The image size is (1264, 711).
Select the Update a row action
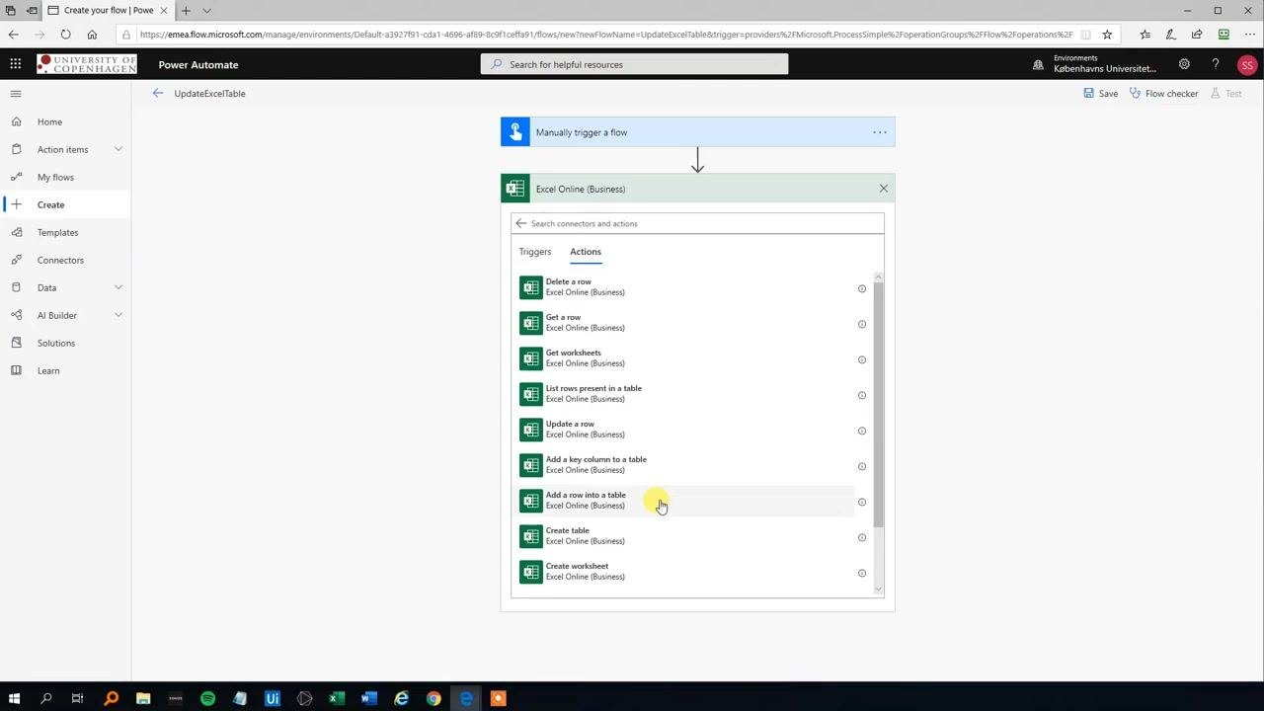coord(685,430)
